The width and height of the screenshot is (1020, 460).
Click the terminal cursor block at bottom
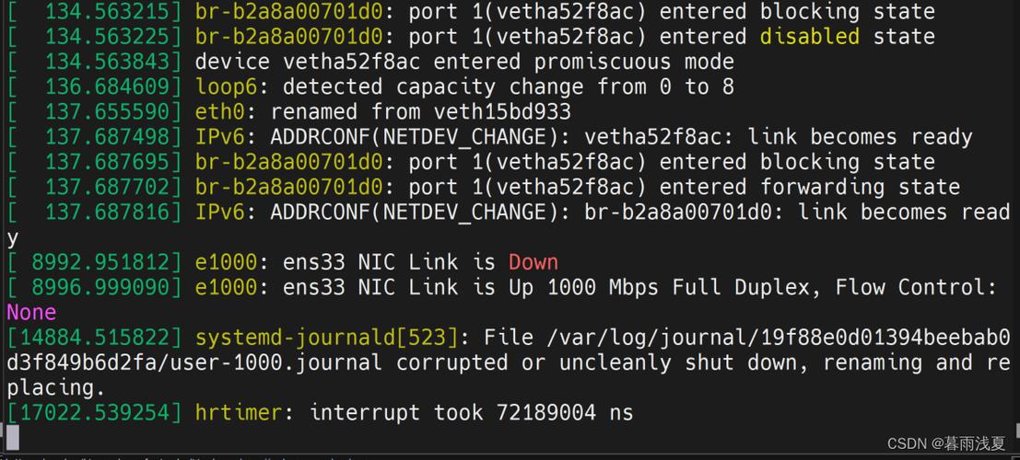(12, 435)
